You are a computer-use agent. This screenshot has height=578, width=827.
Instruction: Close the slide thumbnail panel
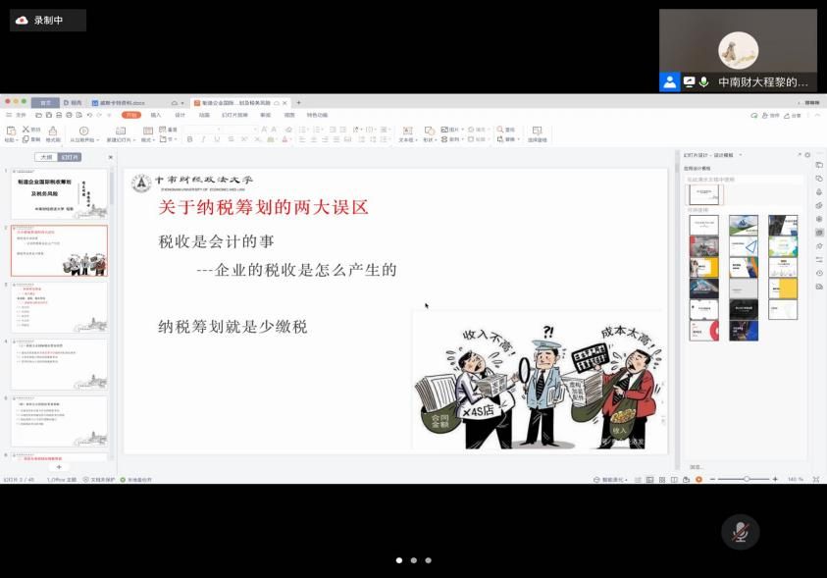click(110, 157)
